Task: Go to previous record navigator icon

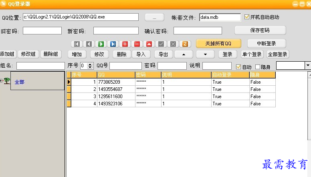Action: [89, 44]
